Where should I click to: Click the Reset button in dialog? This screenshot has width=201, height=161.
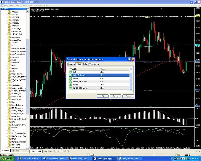[128, 96]
